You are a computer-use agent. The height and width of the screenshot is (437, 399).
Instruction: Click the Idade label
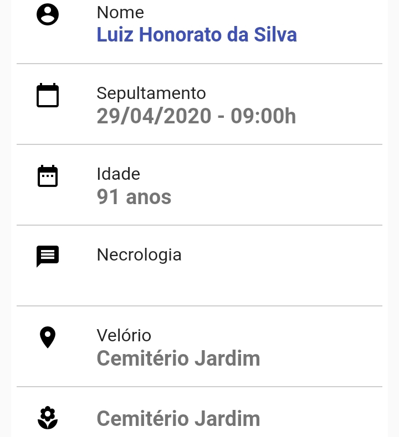(x=119, y=174)
